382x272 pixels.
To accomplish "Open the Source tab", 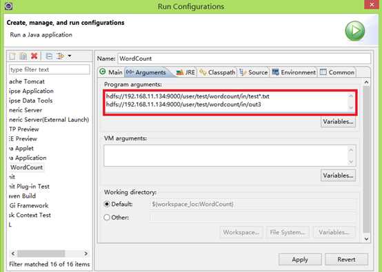I will pyautogui.click(x=254, y=72).
